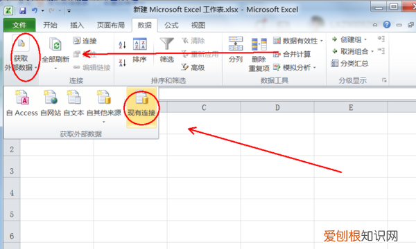Open Outline (分级显示) dialog launcher
Image resolution: width=416 pixels, height=249 pixels.
(x=384, y=80)
